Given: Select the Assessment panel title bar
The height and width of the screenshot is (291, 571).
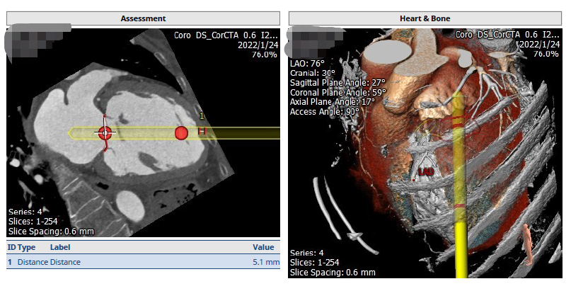Looking at the screenshot, I should [x=143, y=18].
